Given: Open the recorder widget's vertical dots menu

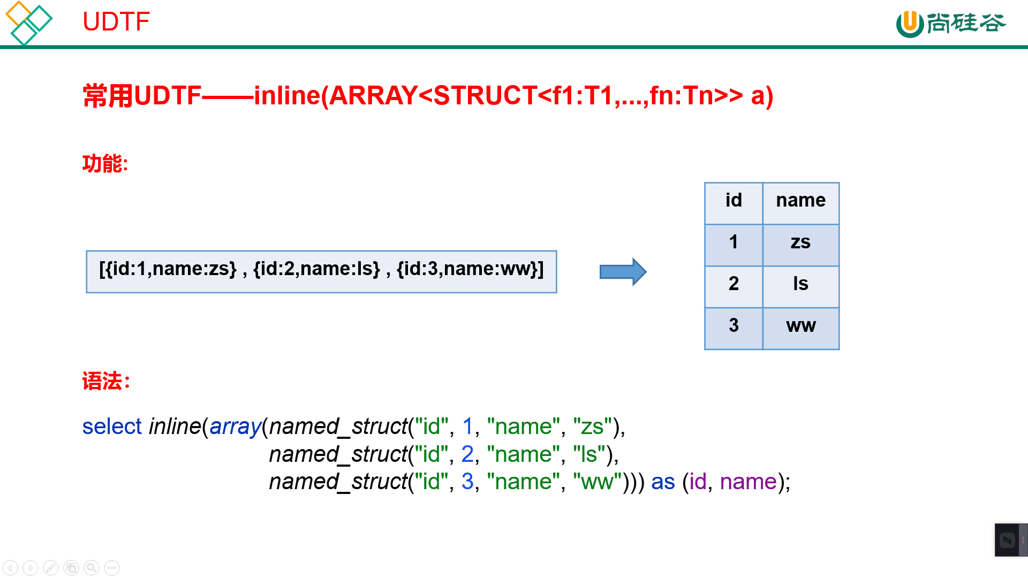Looking at the screenshot, I should (x=1023, y=540).
